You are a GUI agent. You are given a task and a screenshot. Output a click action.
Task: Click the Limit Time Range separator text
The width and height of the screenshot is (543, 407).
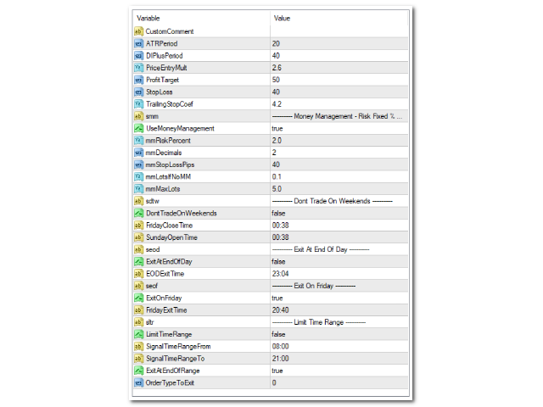(x=319, y=322)
